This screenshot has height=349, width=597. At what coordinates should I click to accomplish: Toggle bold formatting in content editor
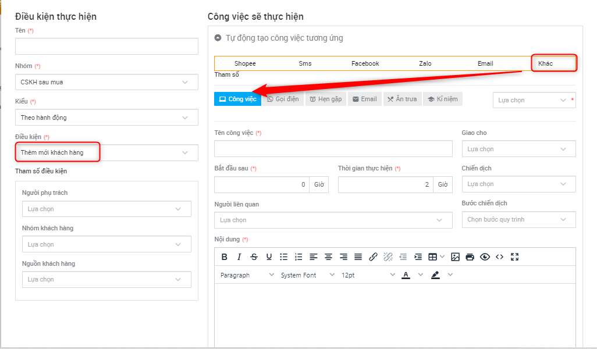tap(225, 257)
